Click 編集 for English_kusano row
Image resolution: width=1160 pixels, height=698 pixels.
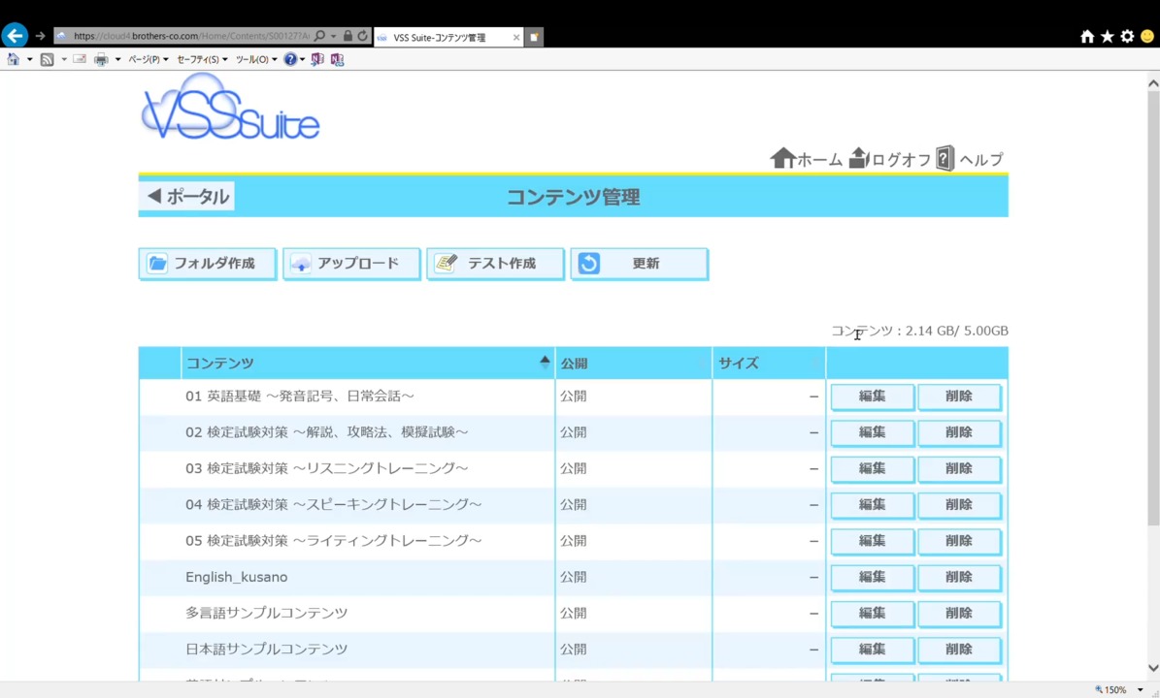(x=873, y=578)
